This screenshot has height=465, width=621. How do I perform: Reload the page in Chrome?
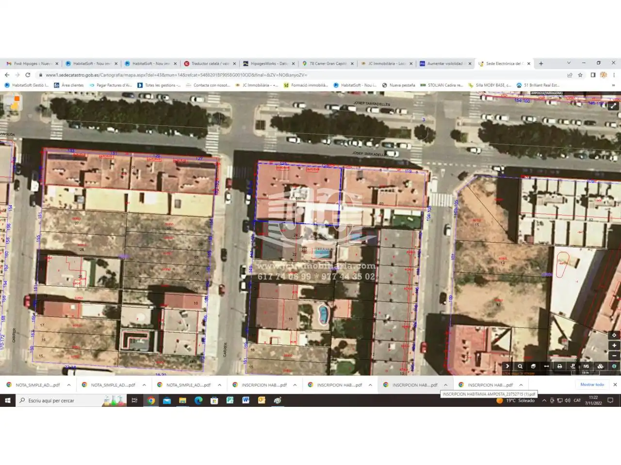pyautogui.click(x=28, y=75)
